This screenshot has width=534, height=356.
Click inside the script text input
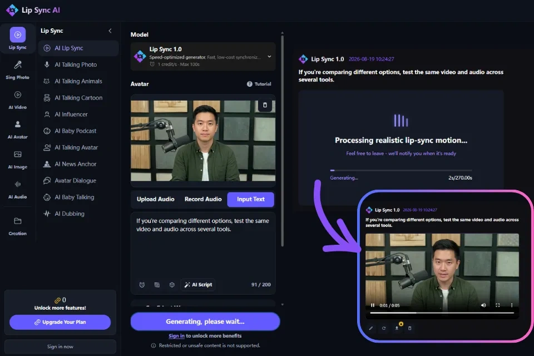(x=203, y=245)
